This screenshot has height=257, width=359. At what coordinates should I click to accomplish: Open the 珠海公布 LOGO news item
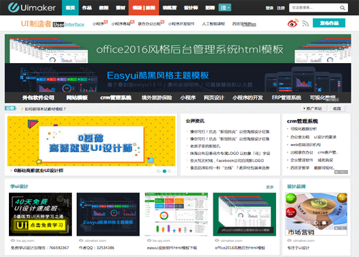point(230,154)
